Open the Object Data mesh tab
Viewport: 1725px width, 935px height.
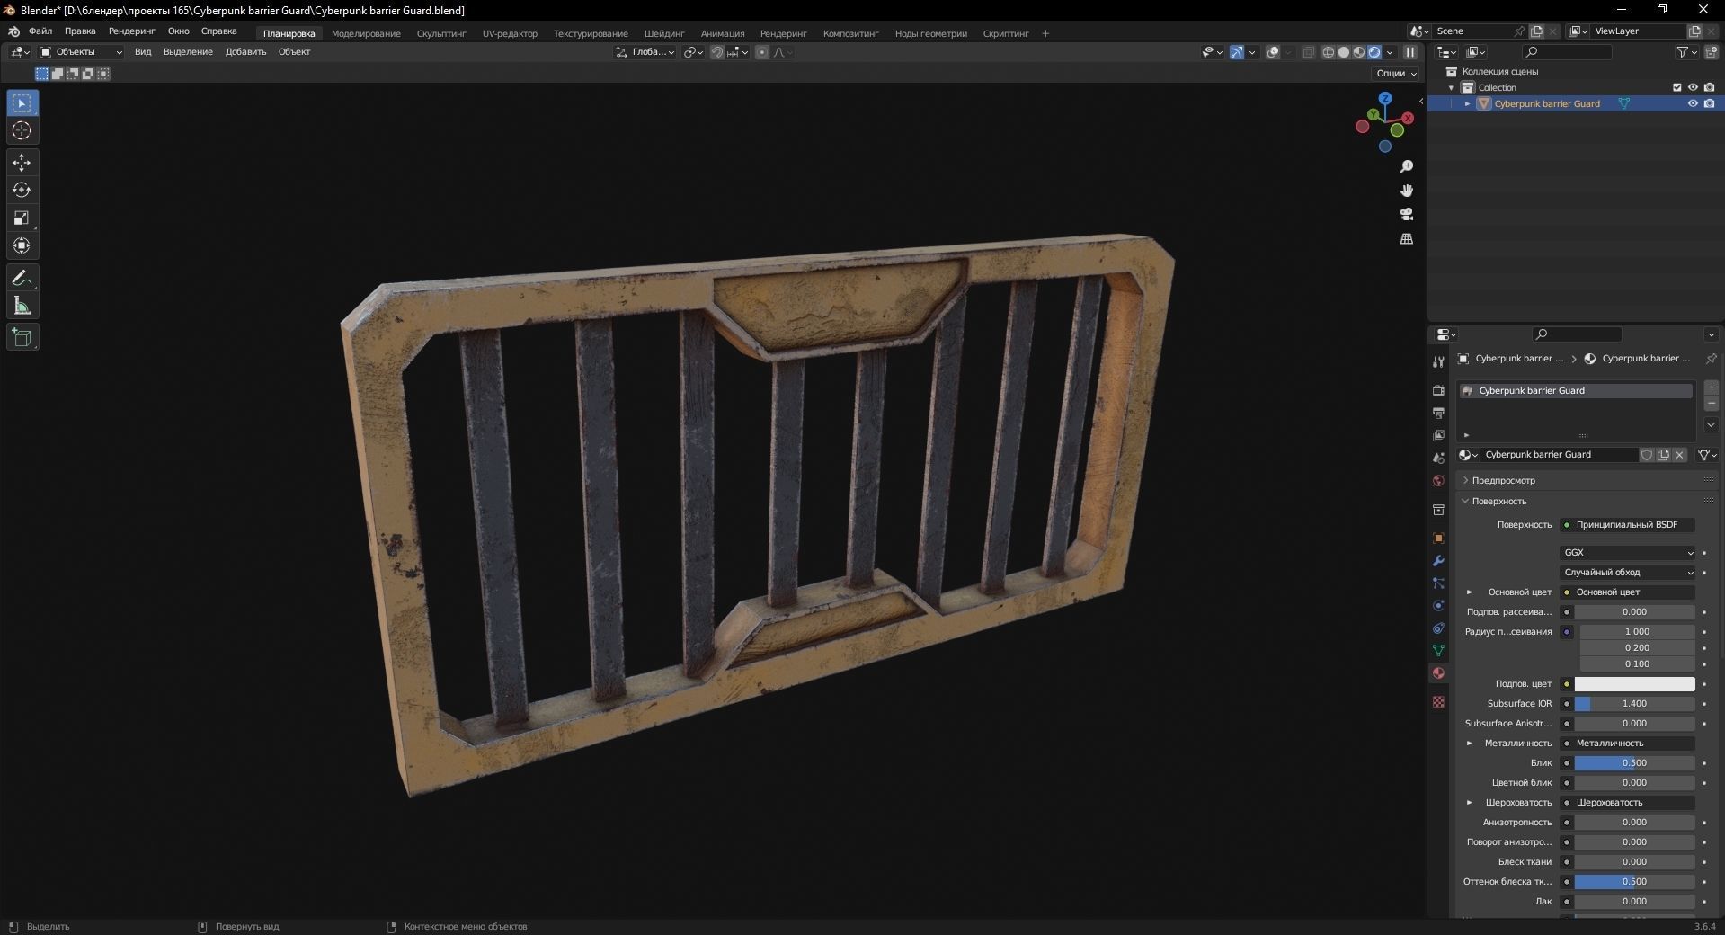coord(1438,651)
